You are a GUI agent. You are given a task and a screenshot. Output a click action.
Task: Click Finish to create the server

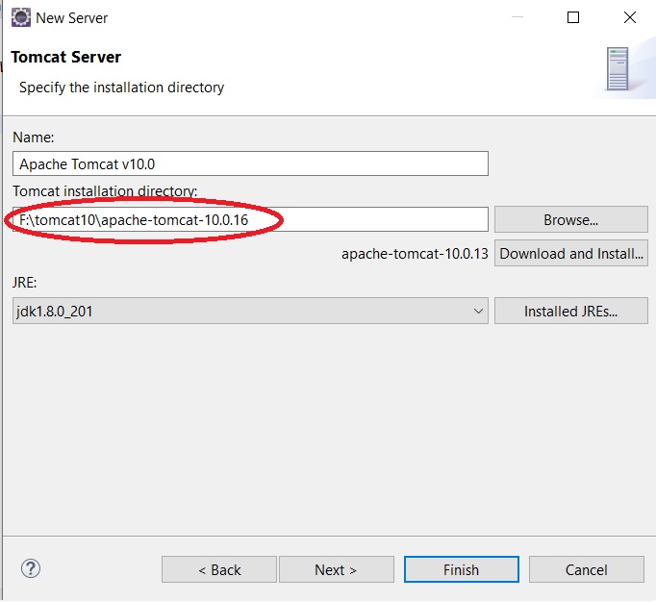click(462, 569)
